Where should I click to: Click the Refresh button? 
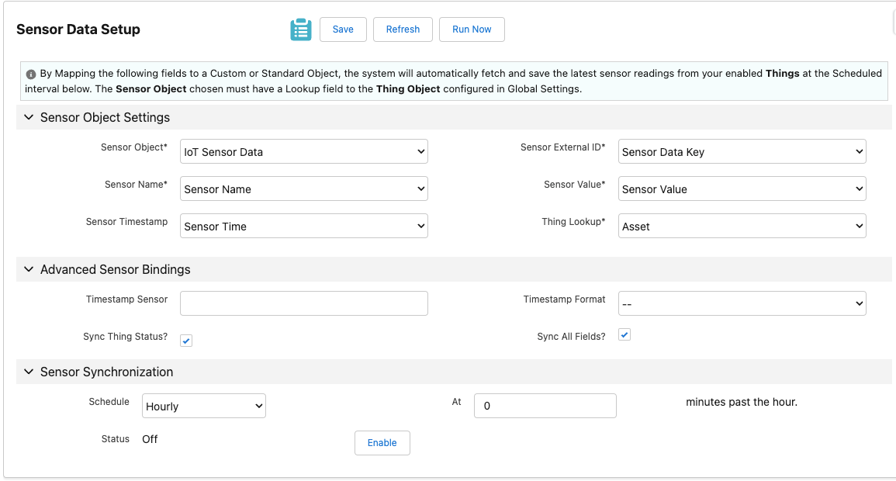[x=403, y=29]
